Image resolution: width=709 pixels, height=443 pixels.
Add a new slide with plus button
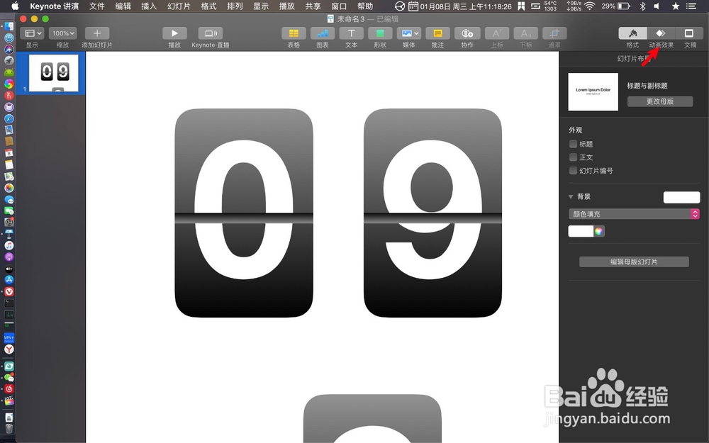click(x=96, y=33)
